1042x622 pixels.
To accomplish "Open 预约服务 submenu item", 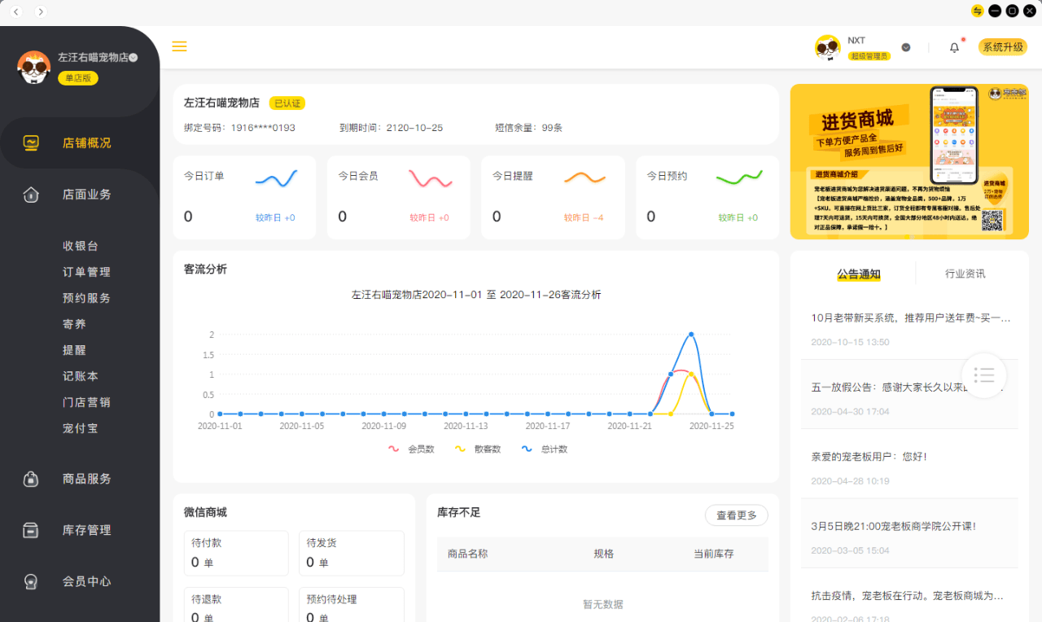I will [86, 298].
